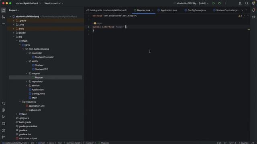Expand the service package
Image resolution: width=257 pixels, height=144 pixels.
[27, 86]
